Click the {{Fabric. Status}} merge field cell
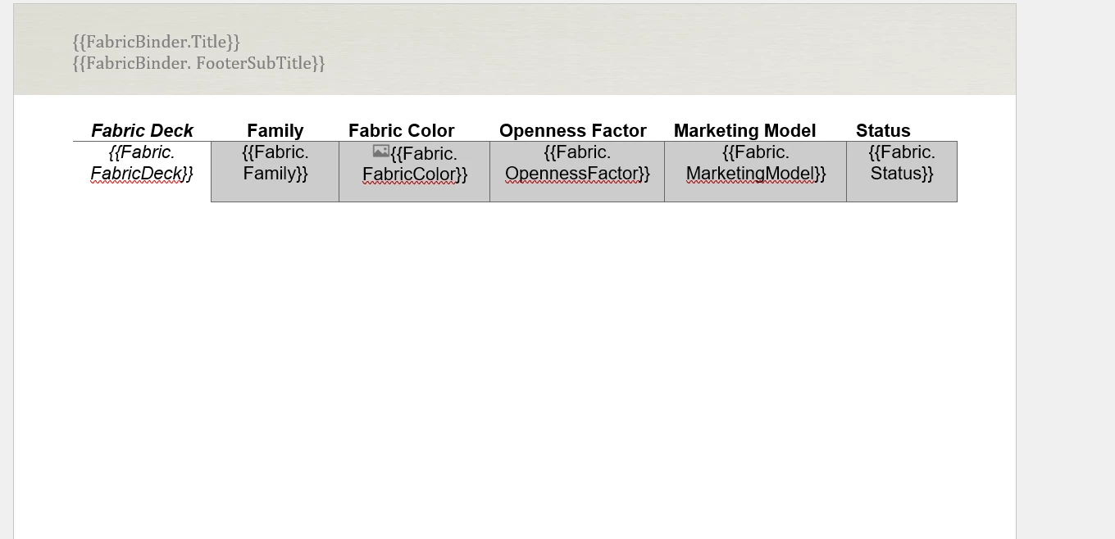The height and width of the screenshot is (539, 1115). [x=902, y=171]
